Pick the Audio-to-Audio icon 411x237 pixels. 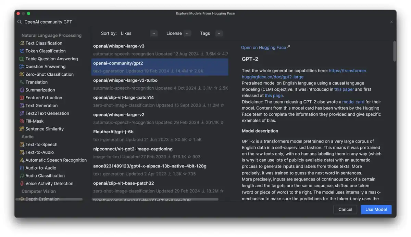[x=22, y=168]
